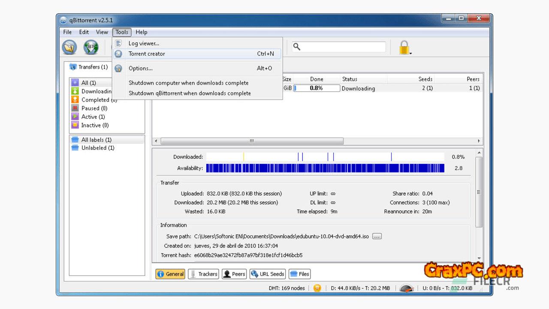This screenshot has height=309, width=549.
Task: Open the padlock dropdown arrow
Action: (410, 54)
